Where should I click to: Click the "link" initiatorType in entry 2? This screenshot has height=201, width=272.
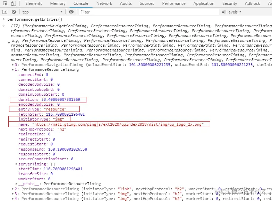coord(125,189)
